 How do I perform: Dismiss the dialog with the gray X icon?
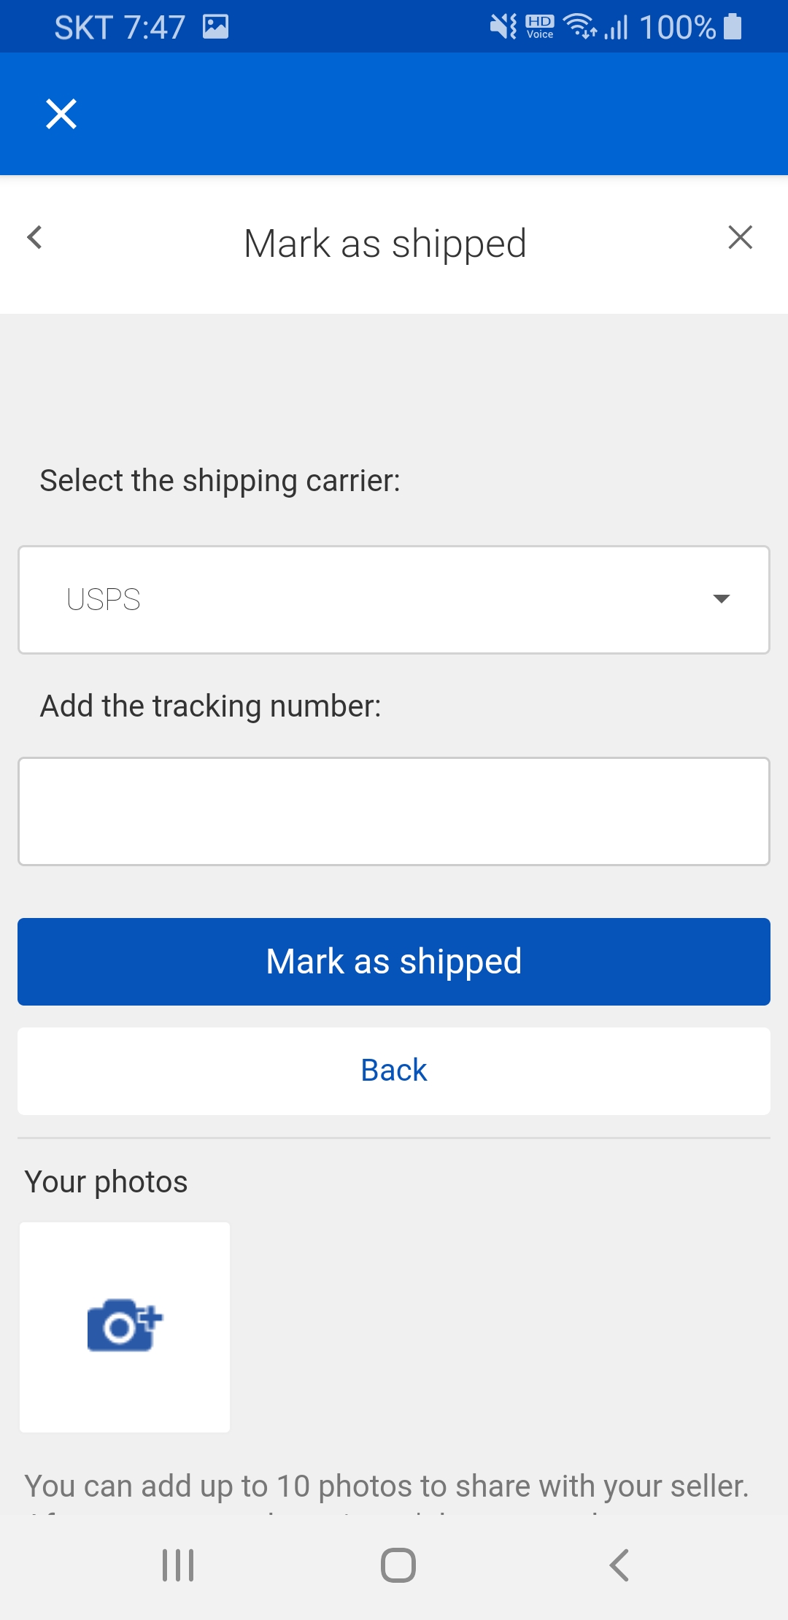click(740, 237)
